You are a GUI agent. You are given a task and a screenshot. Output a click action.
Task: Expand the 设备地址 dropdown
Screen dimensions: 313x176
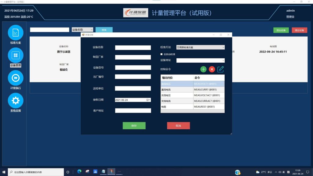[223, 61]
